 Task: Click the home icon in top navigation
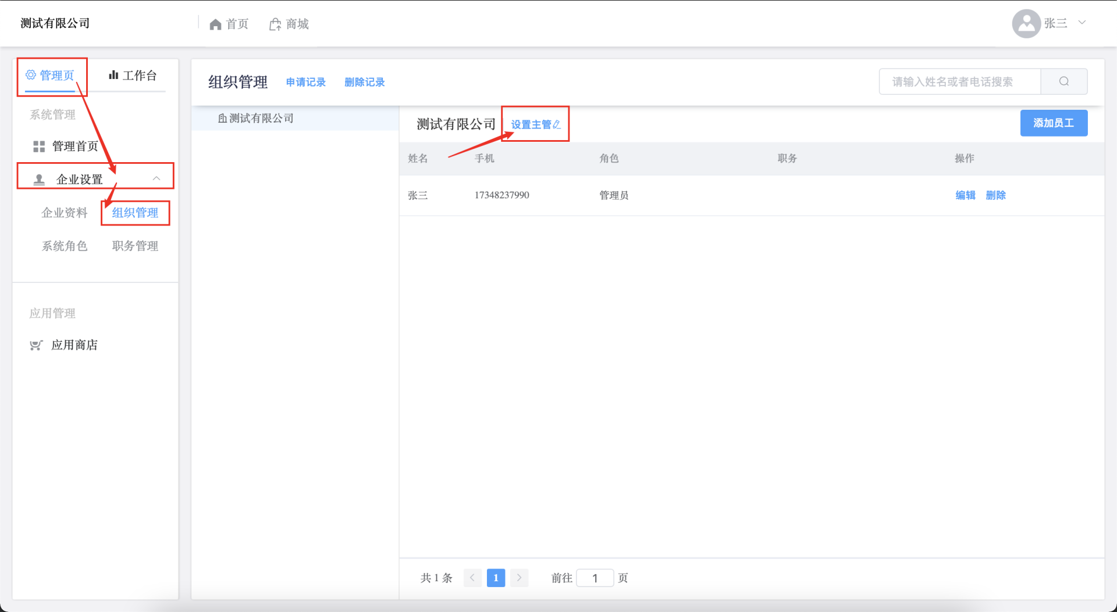click(215, 24)
